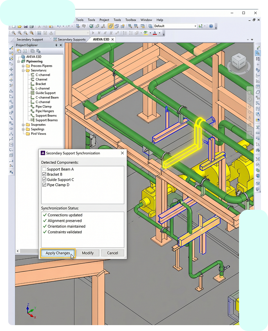Click the Apply Changes button

[x=58, y=253]
